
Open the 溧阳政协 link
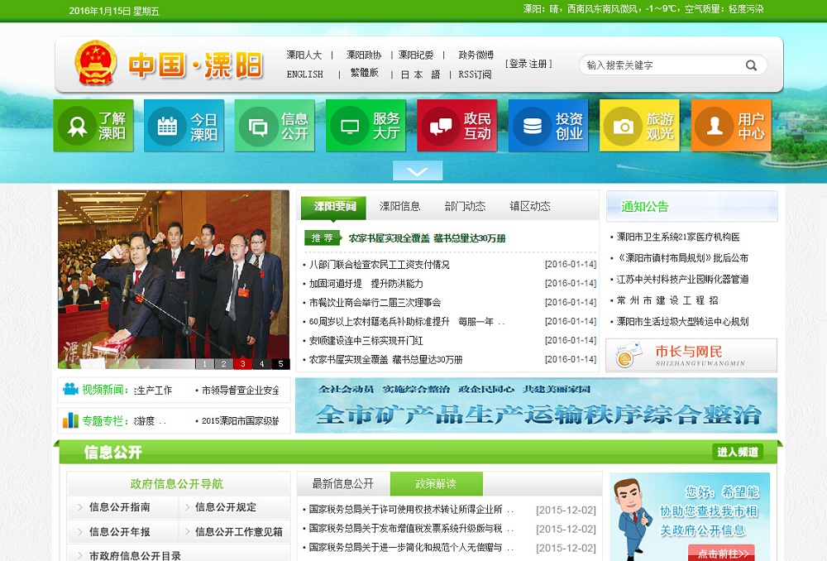(x=364, y=55)
